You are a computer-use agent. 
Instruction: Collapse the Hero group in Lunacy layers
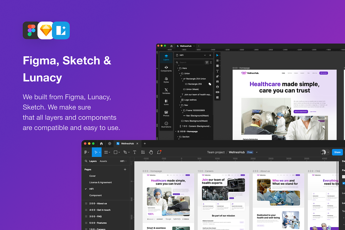click(x=178, y=68)
